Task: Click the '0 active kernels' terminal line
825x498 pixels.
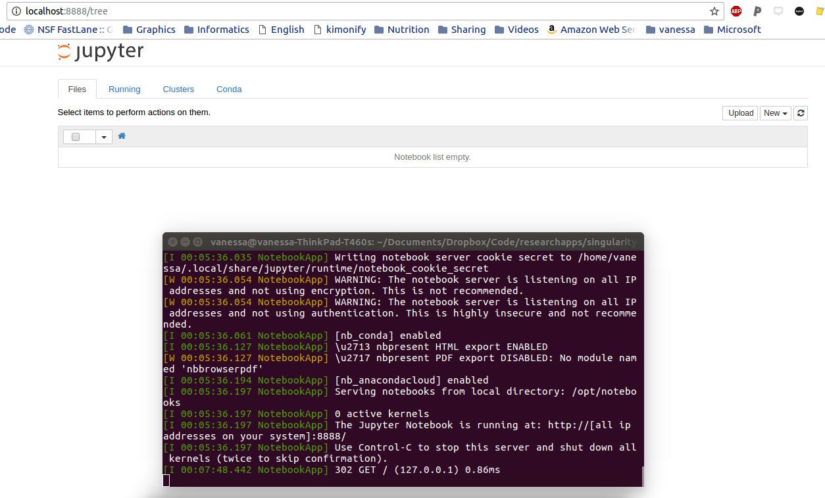Action: (x=296, y=414)
